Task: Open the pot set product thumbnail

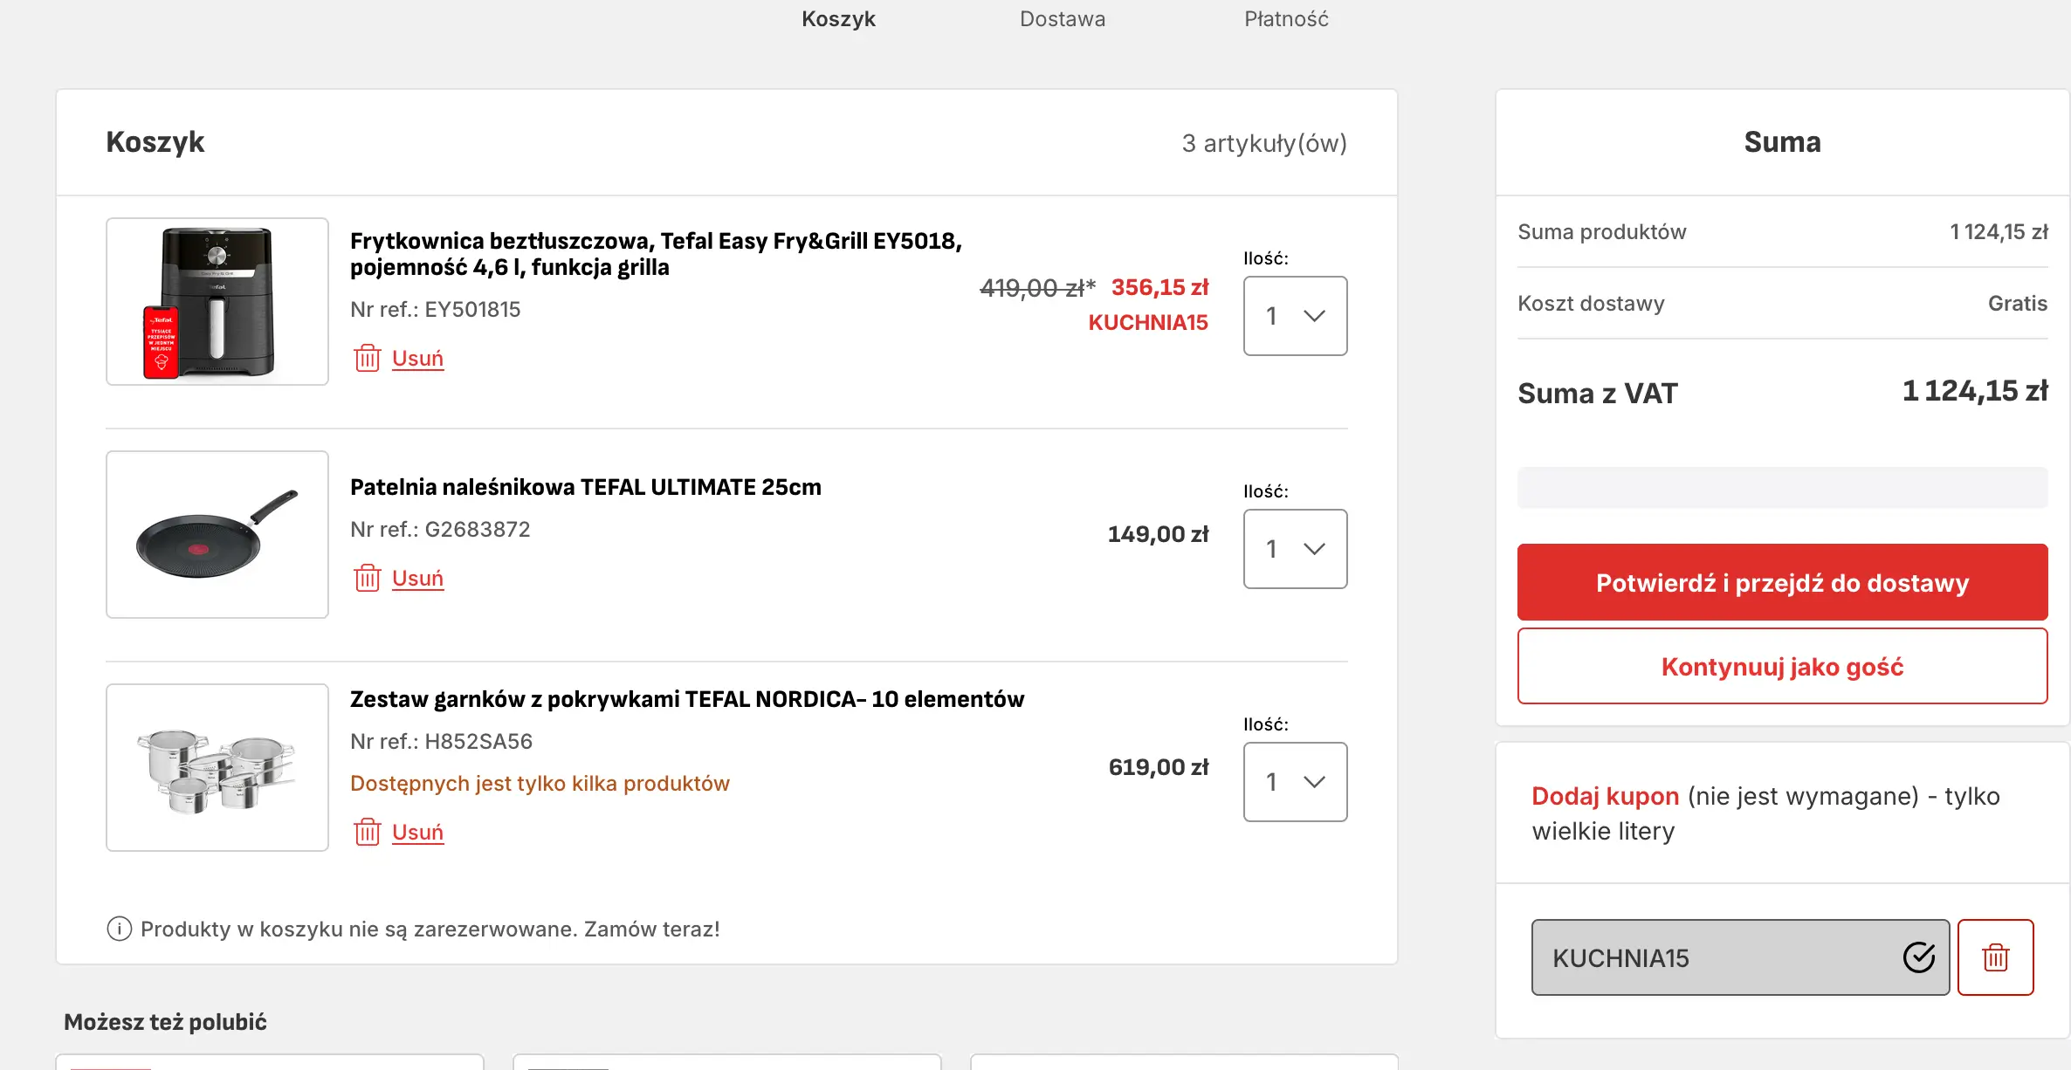Action: [x=217, y=768]
